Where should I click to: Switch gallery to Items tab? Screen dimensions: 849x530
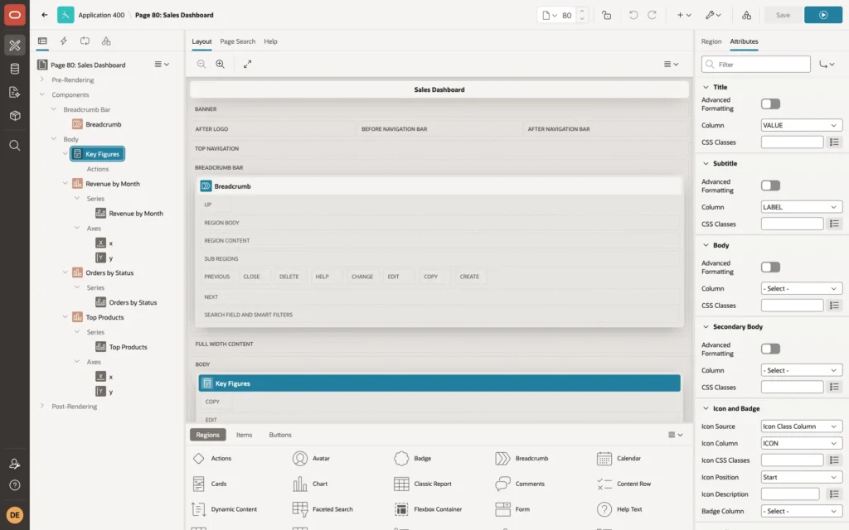click(244, 435)
